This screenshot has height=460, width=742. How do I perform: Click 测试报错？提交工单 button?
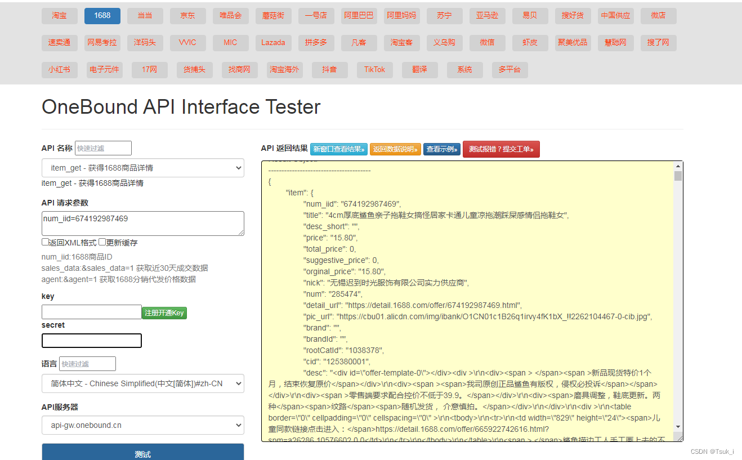click(x=501, y=149)
